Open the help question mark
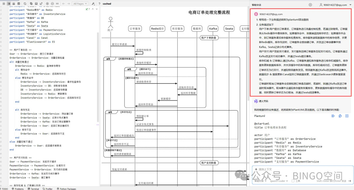 coord(99,4)
